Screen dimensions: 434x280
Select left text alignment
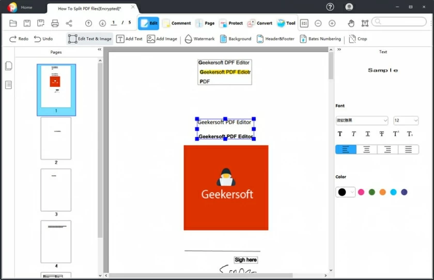coord(346,149)
